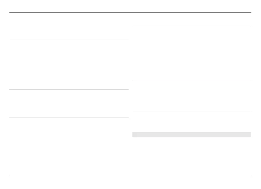Click the third gray separator in left column
Image resolution: width=261 pixels, height=189 pixels.
(69, 118)
